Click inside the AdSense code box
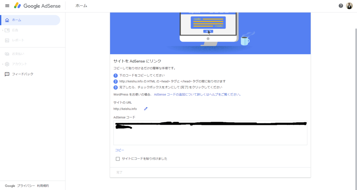This screenshot has height=190, width=357. [210, 133]
